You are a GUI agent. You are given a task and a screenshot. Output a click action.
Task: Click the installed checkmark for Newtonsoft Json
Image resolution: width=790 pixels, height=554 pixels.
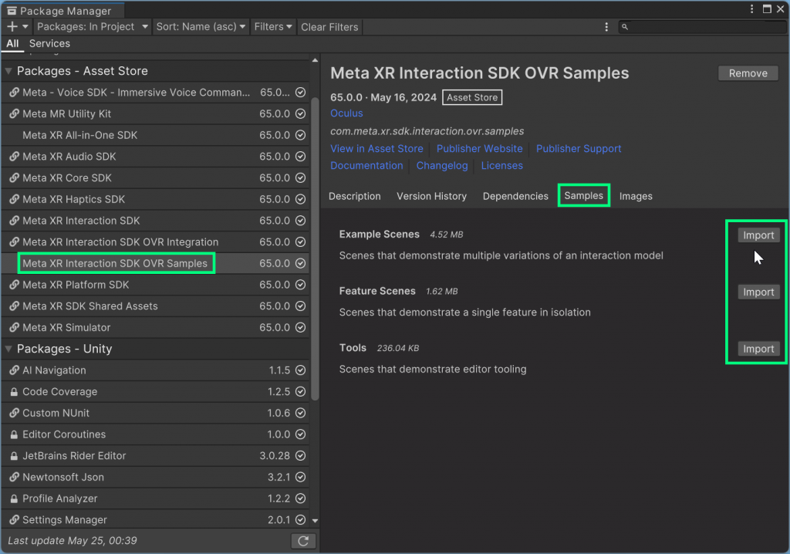[x=301, y=478]
